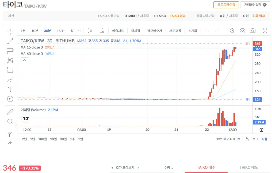This screenshot has height=173, width=272.
Task: Click left arrow of 호가 모아보기
Action: click(112, 168)
